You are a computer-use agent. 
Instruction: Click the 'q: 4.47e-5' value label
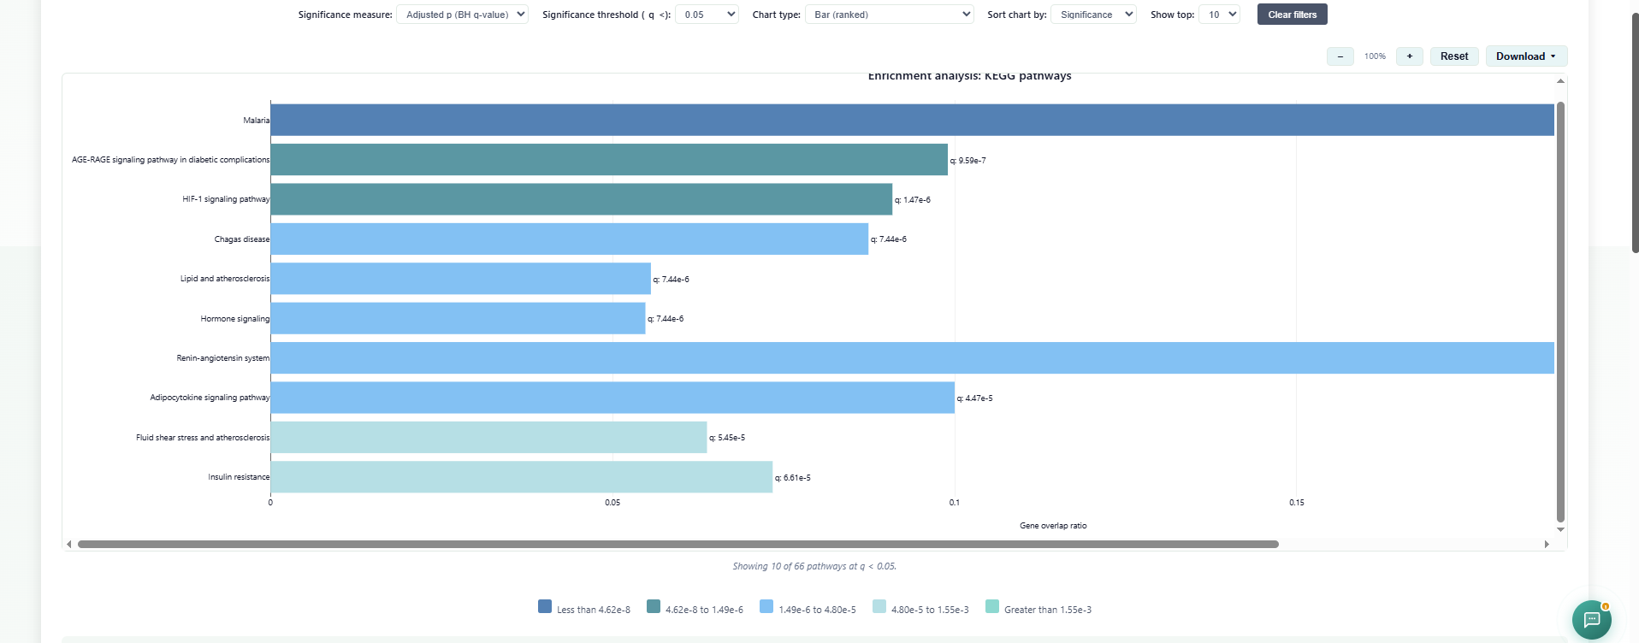coord(975,398)
